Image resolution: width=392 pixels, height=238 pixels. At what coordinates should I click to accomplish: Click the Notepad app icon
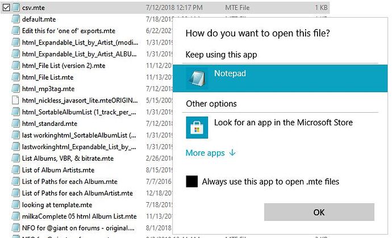[x=197, y=78]
